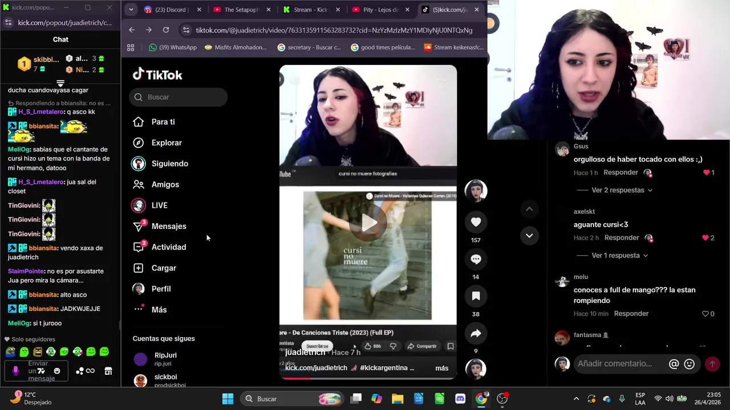Screen dimensions: 730x410
Task: Open Discord from the taskbar
Action: (x=460, y=399)
